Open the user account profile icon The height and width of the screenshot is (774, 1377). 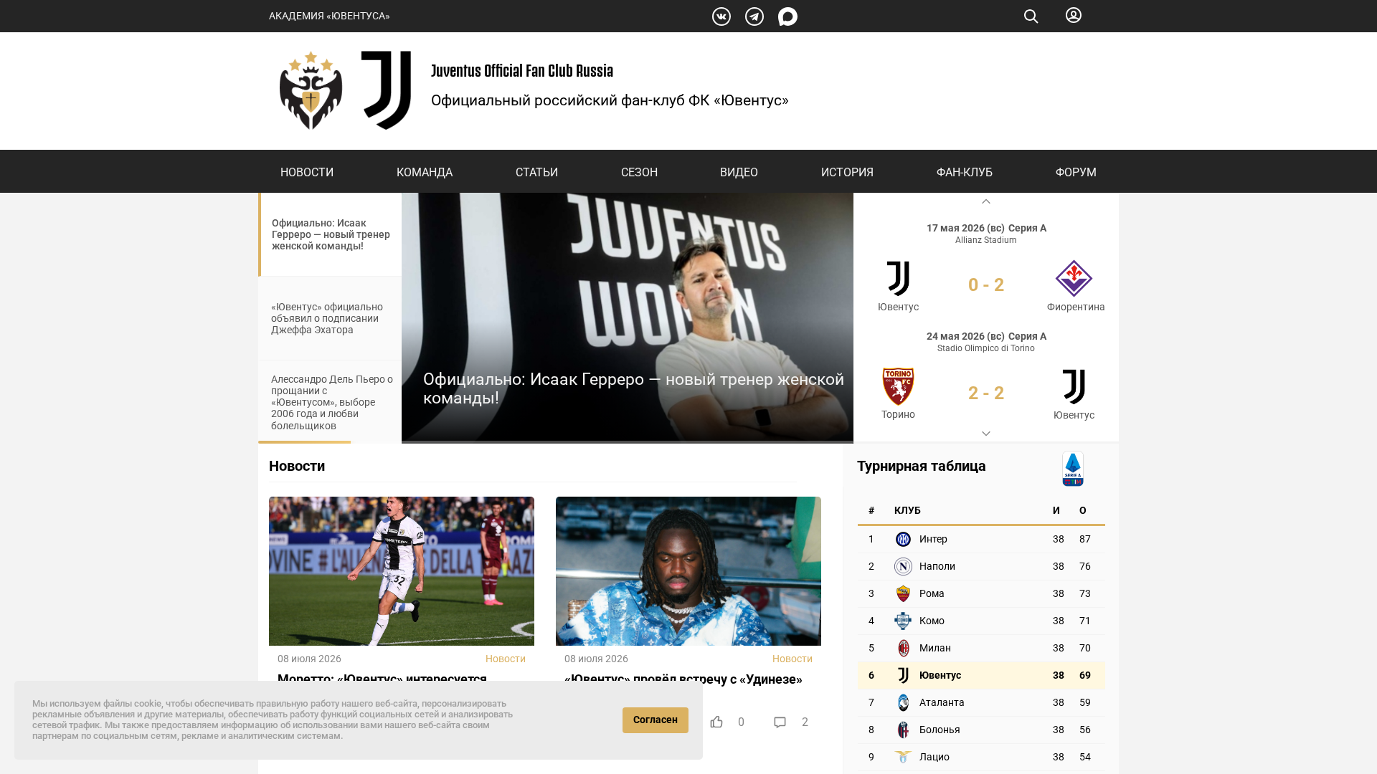coord(1074,15)
